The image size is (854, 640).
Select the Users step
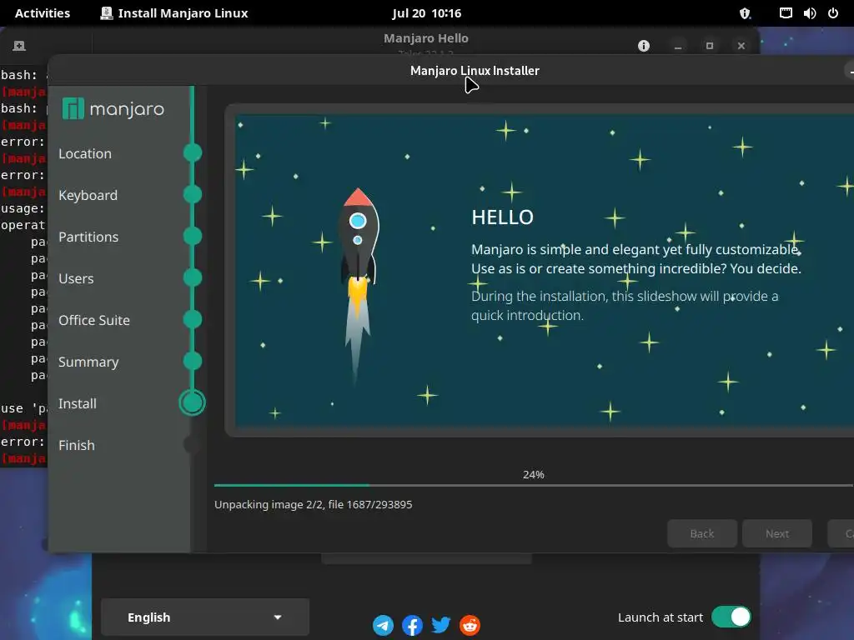click(76, 278)
